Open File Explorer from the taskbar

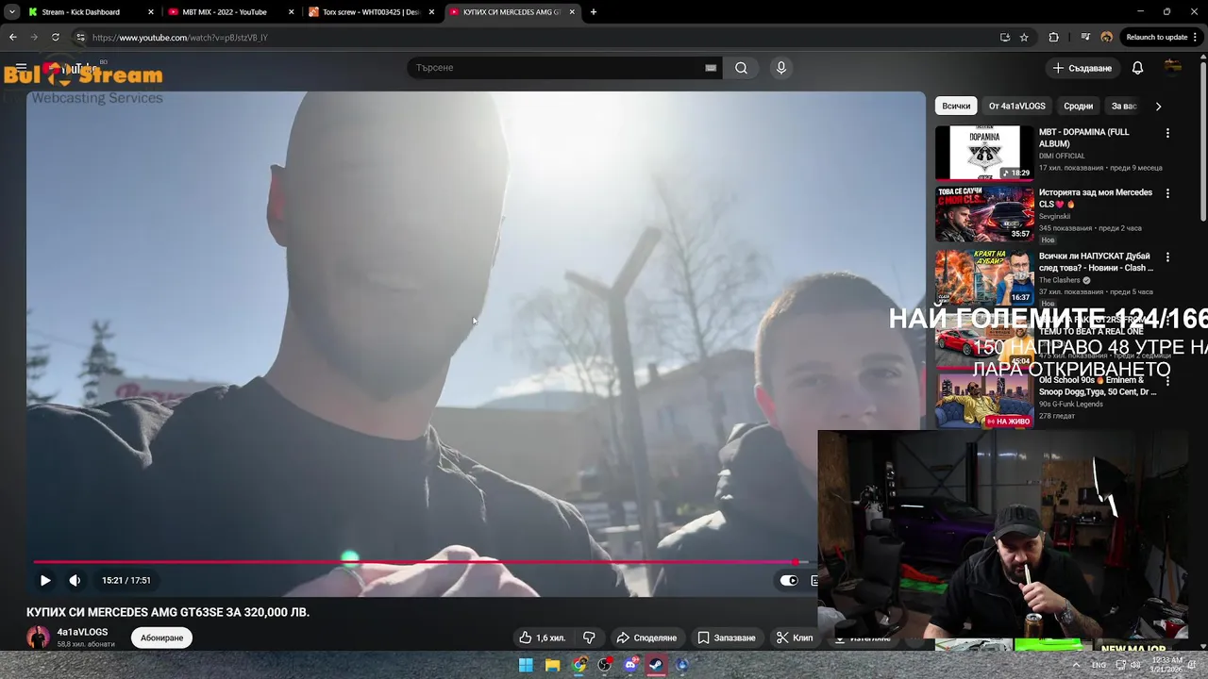(552, 665)
